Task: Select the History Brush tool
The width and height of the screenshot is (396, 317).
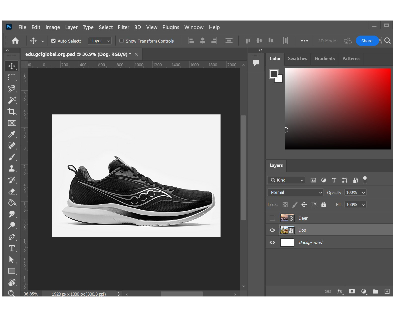Action: point(12,180)
